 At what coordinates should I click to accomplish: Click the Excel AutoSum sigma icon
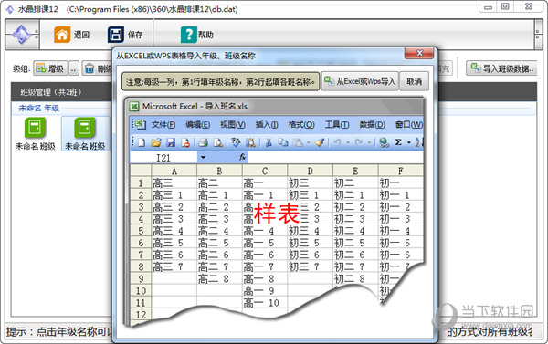(x=398, y=142)
